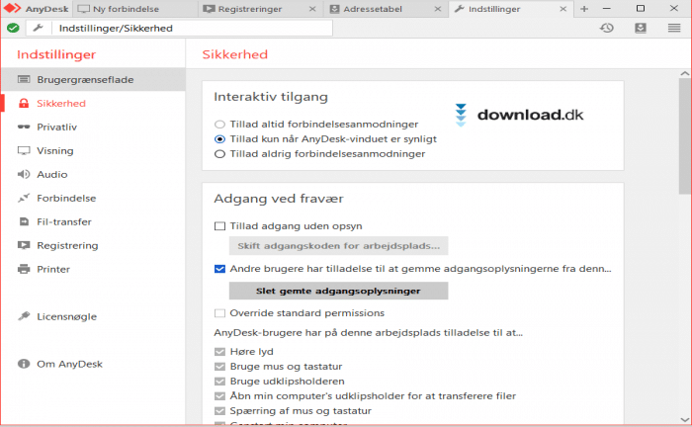Add a new tab with plus button
Image resolution: width=692 pixels, height=427 pixels.
click(x=584, y=9)
